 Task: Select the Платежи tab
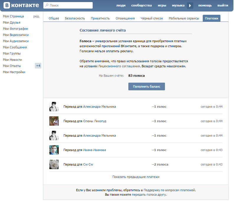[212, 18]
